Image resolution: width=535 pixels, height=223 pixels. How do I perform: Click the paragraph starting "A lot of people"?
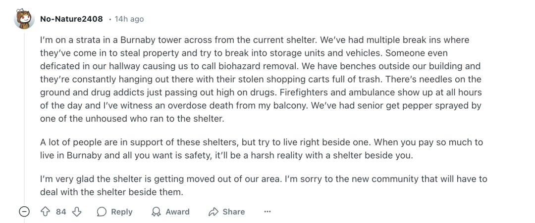262,149
